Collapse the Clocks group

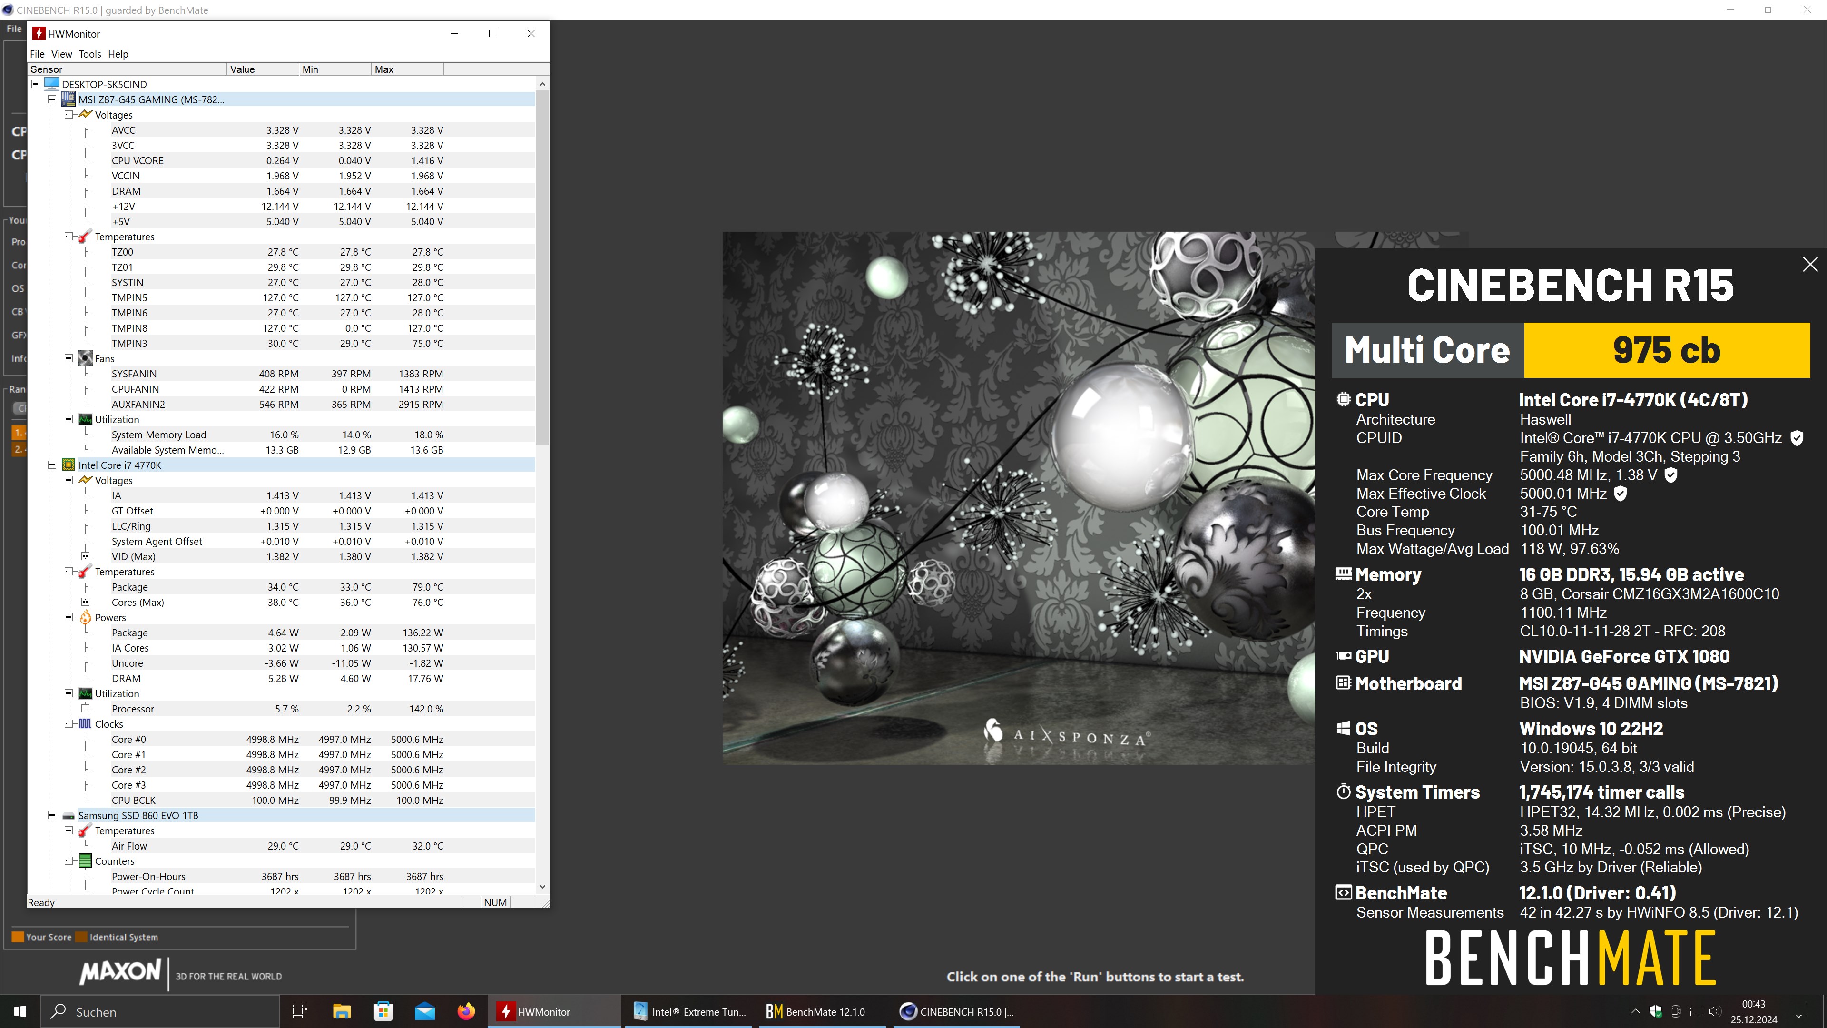(69, 723)
